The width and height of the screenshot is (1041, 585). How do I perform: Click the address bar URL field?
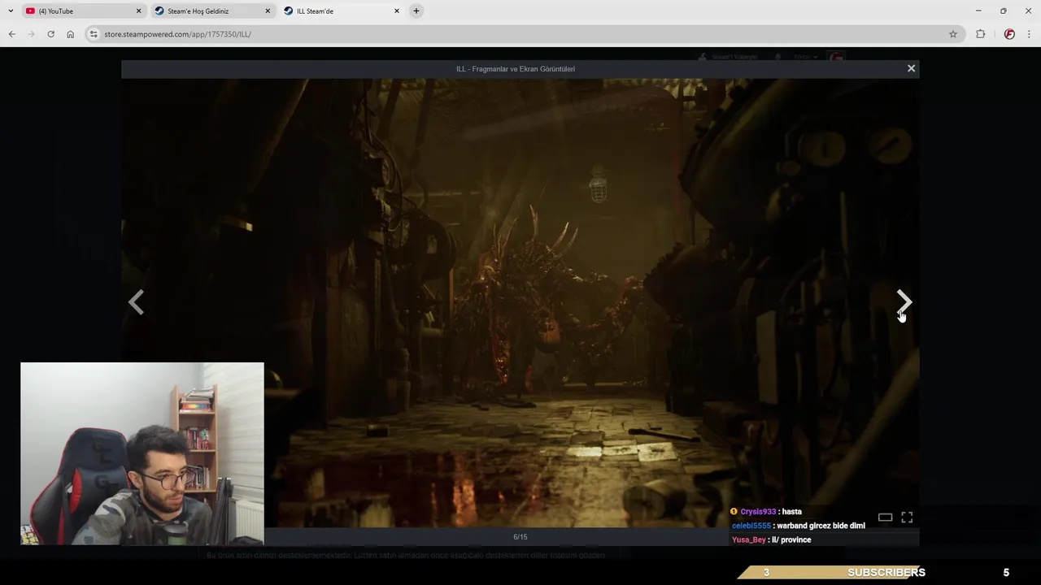520,34
